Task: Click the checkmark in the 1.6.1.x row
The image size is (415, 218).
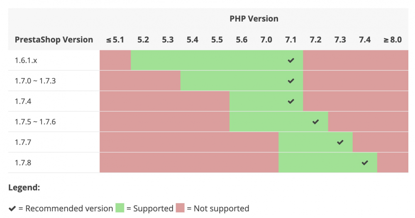Action: pos(291,60)
